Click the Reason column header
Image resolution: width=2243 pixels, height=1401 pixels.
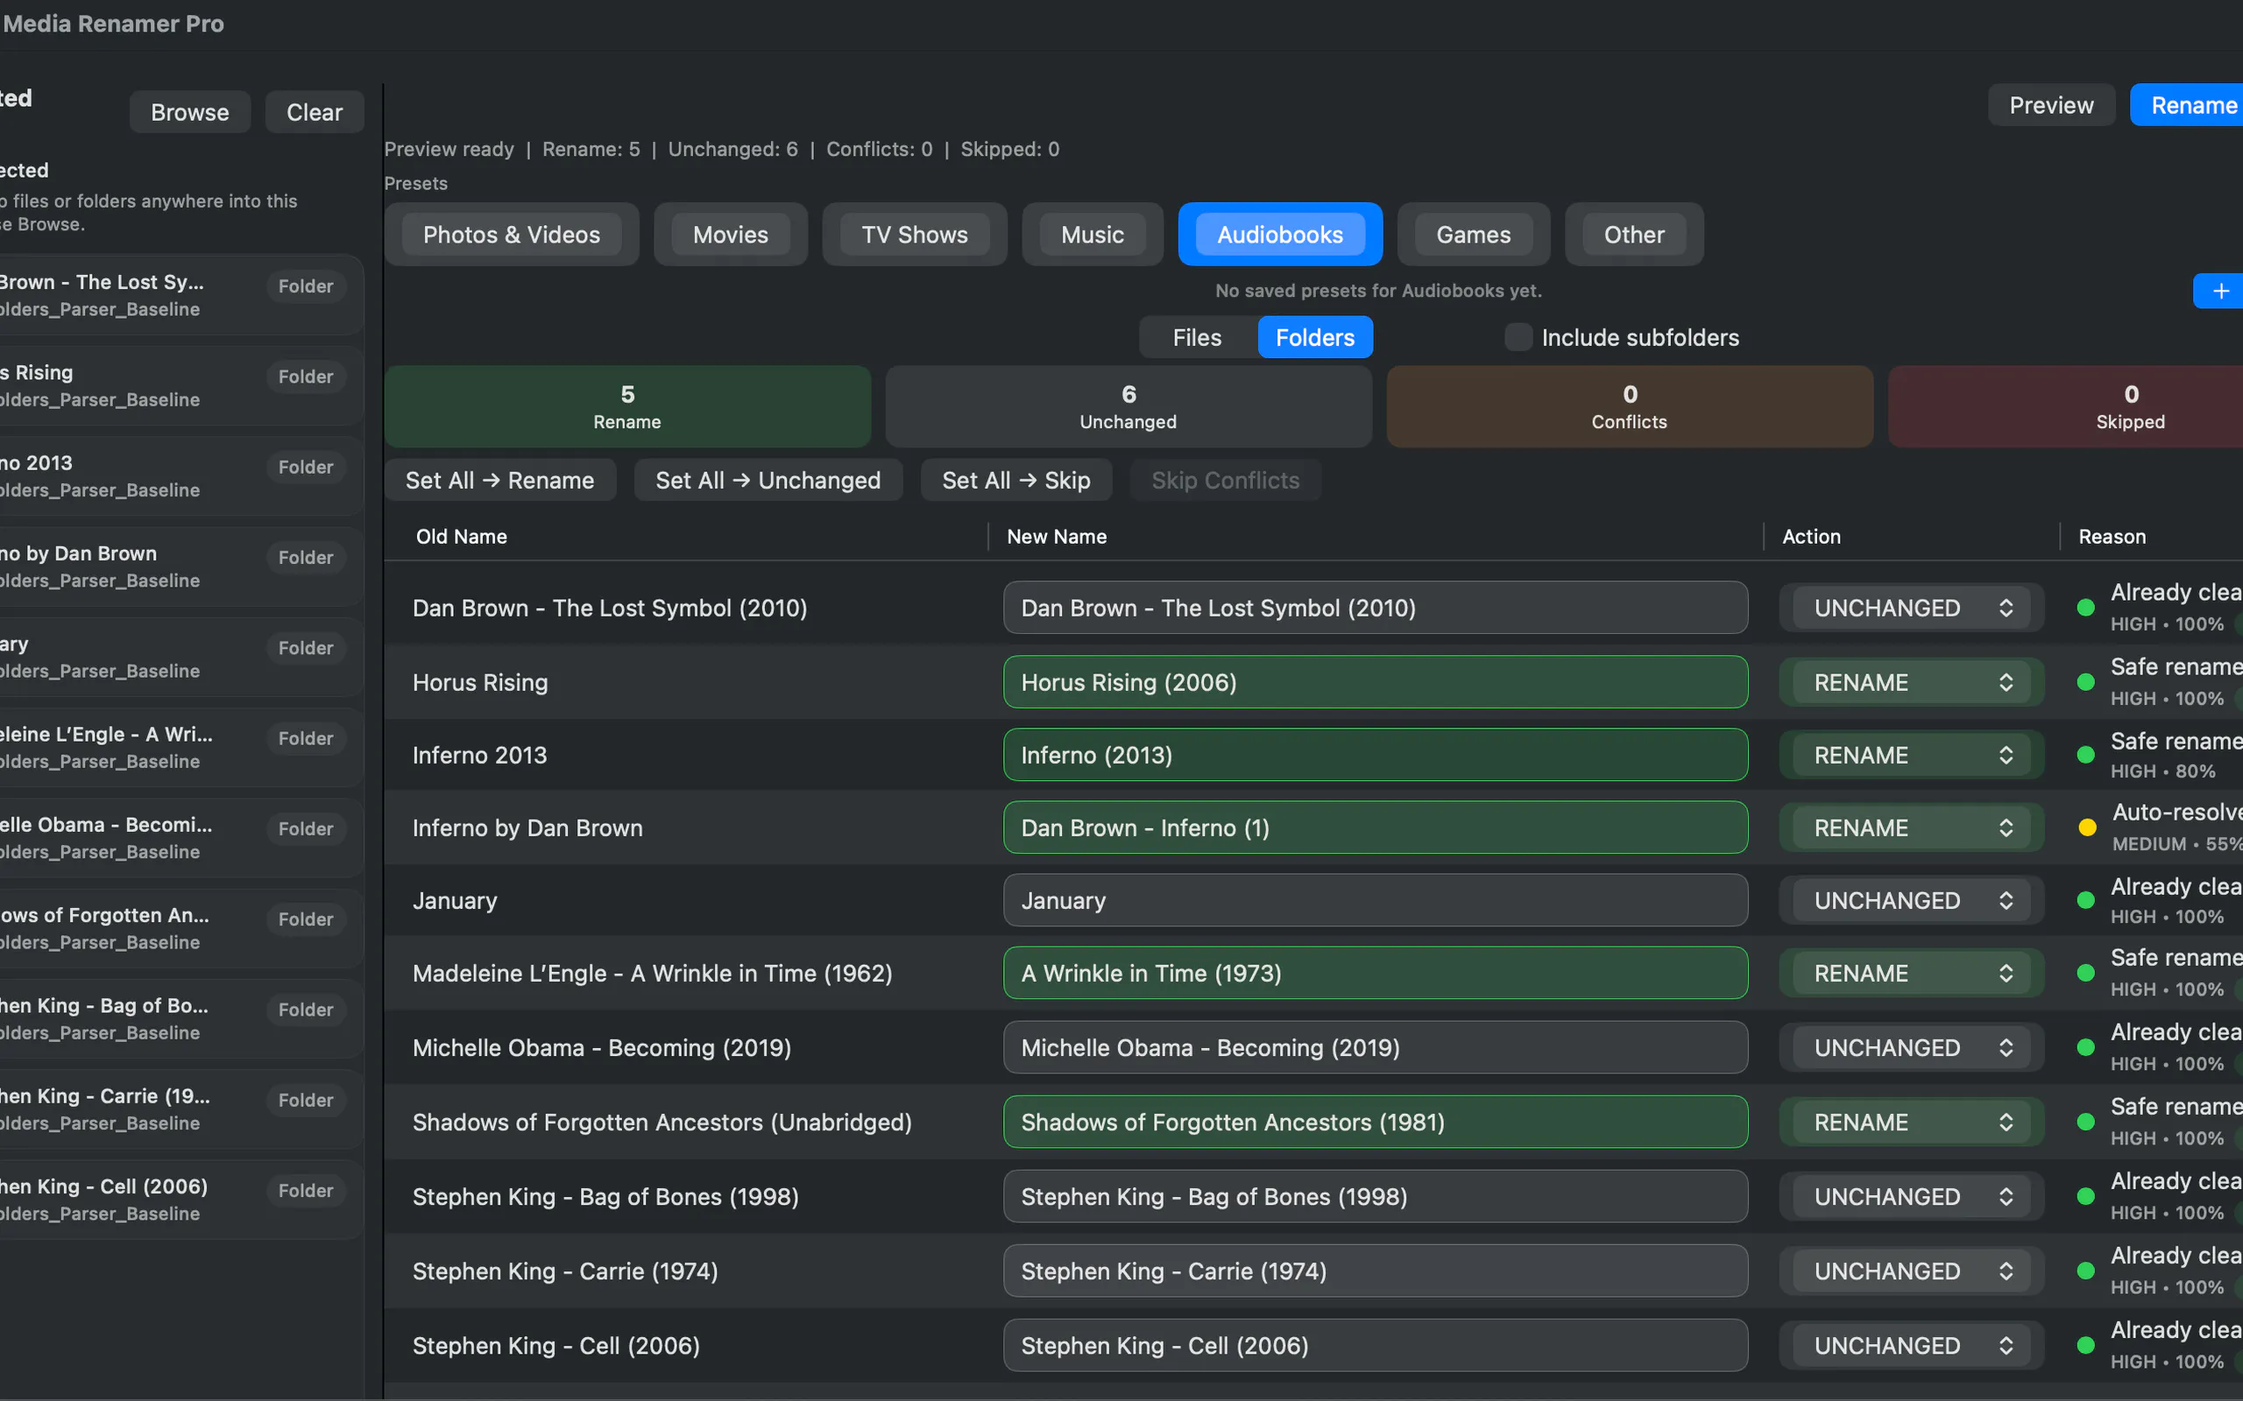point(2112,537)
